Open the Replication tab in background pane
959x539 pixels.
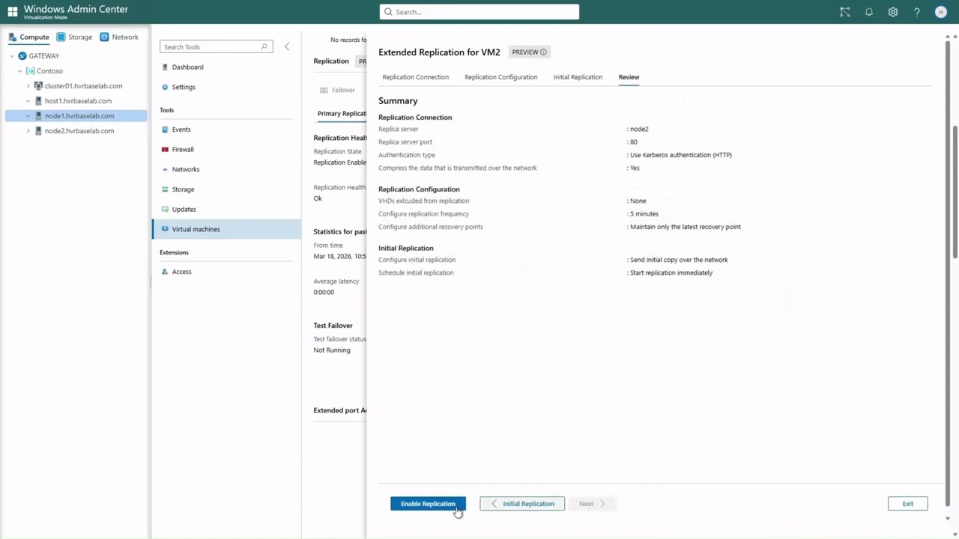point(331,61)
